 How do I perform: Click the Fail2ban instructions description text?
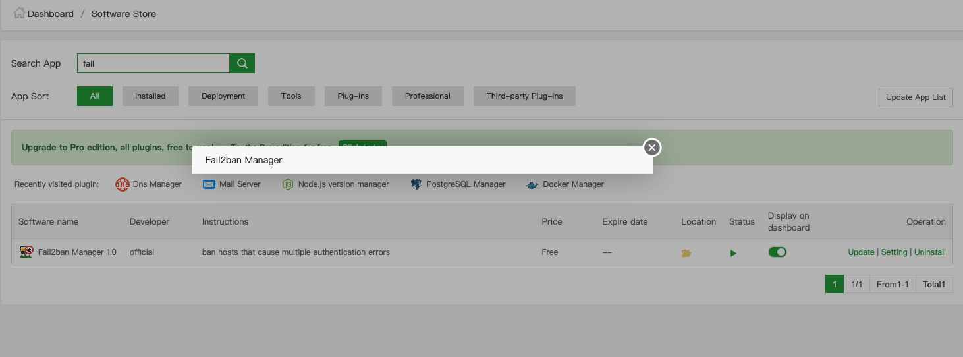point(296,252)
